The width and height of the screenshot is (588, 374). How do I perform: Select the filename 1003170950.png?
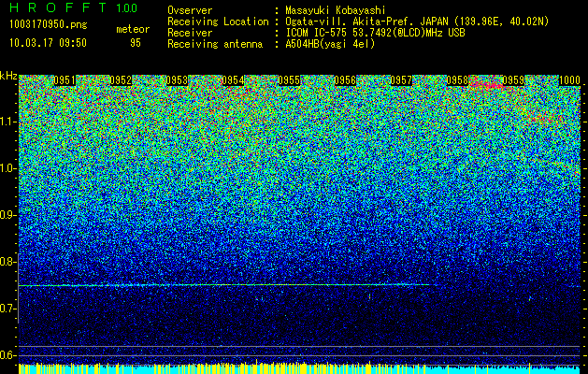[49, 25]
